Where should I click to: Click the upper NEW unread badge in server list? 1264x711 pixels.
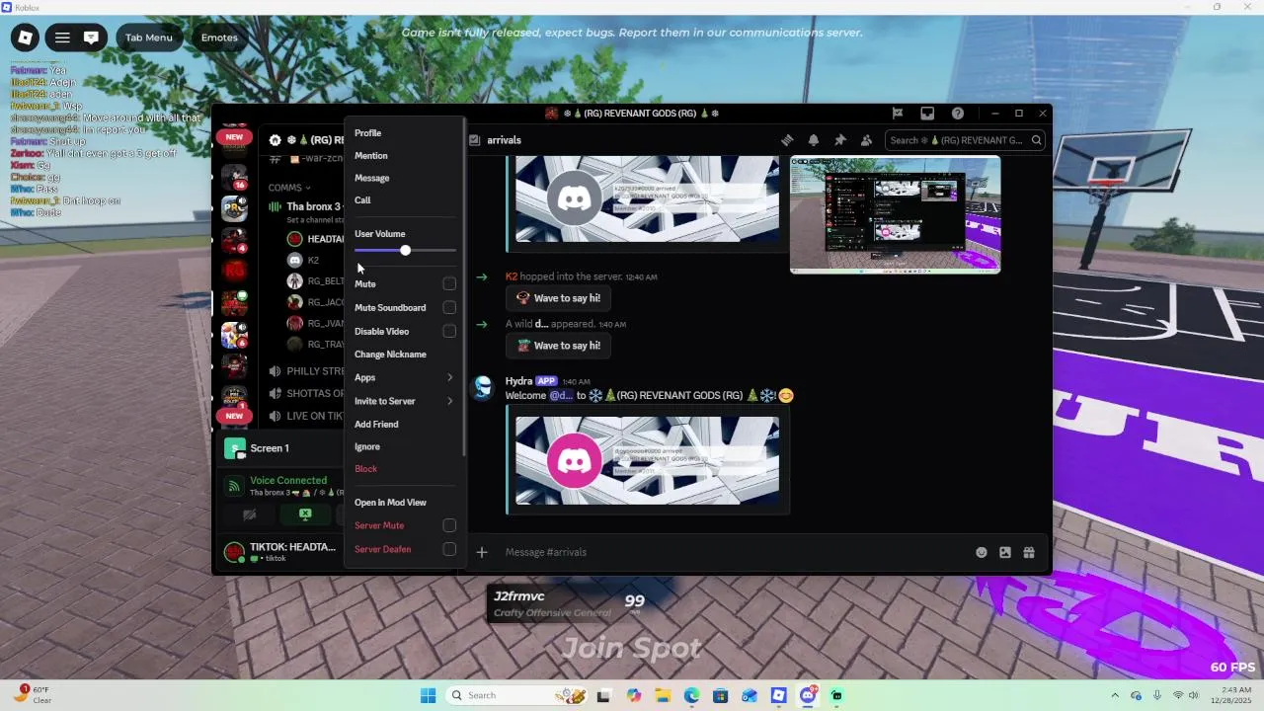click(234, 137)
